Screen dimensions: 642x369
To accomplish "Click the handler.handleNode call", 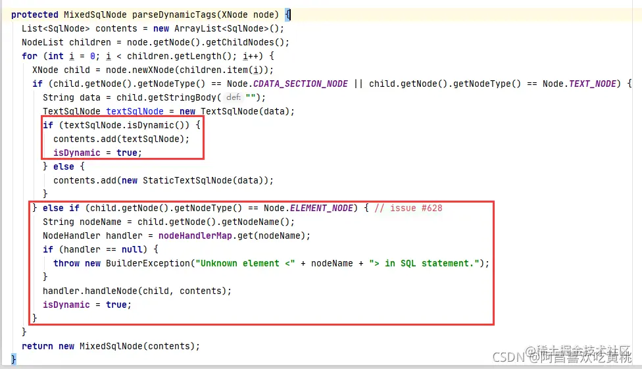I will coord(90,291).
